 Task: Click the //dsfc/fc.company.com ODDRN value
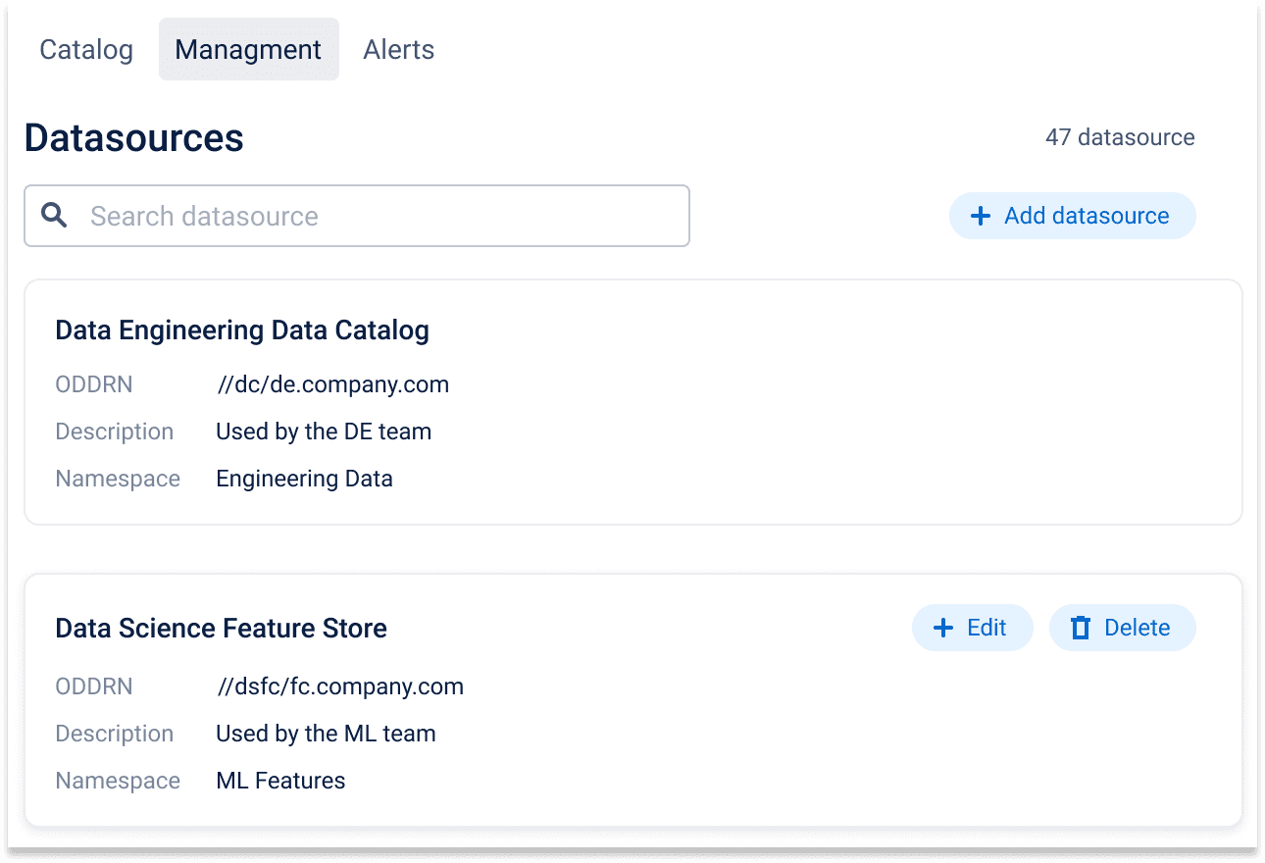pos(340,686)
